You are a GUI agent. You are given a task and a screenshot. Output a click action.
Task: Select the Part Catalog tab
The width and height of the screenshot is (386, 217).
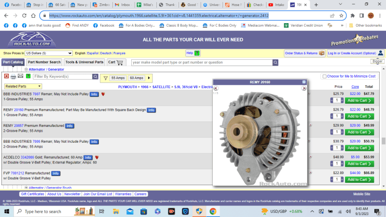[x=13, y=62]
